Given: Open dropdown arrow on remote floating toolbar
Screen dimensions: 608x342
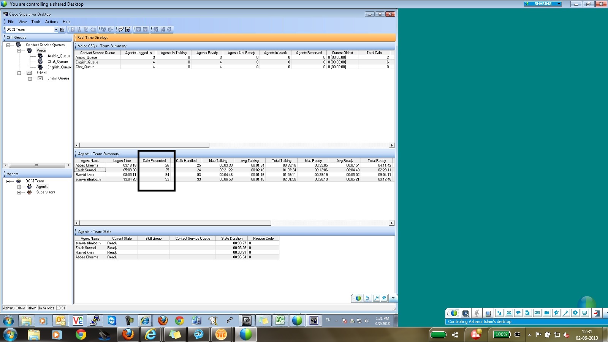Looking at the screenshot, I should [x=393, y=298].
